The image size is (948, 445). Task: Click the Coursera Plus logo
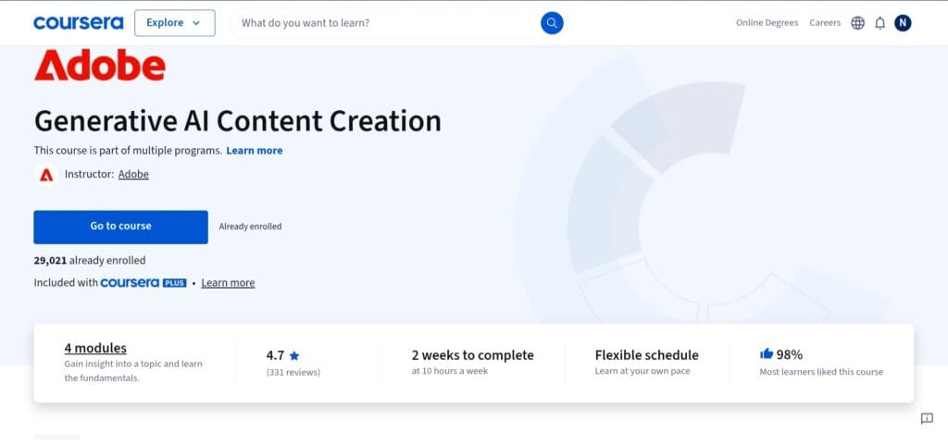143,282
